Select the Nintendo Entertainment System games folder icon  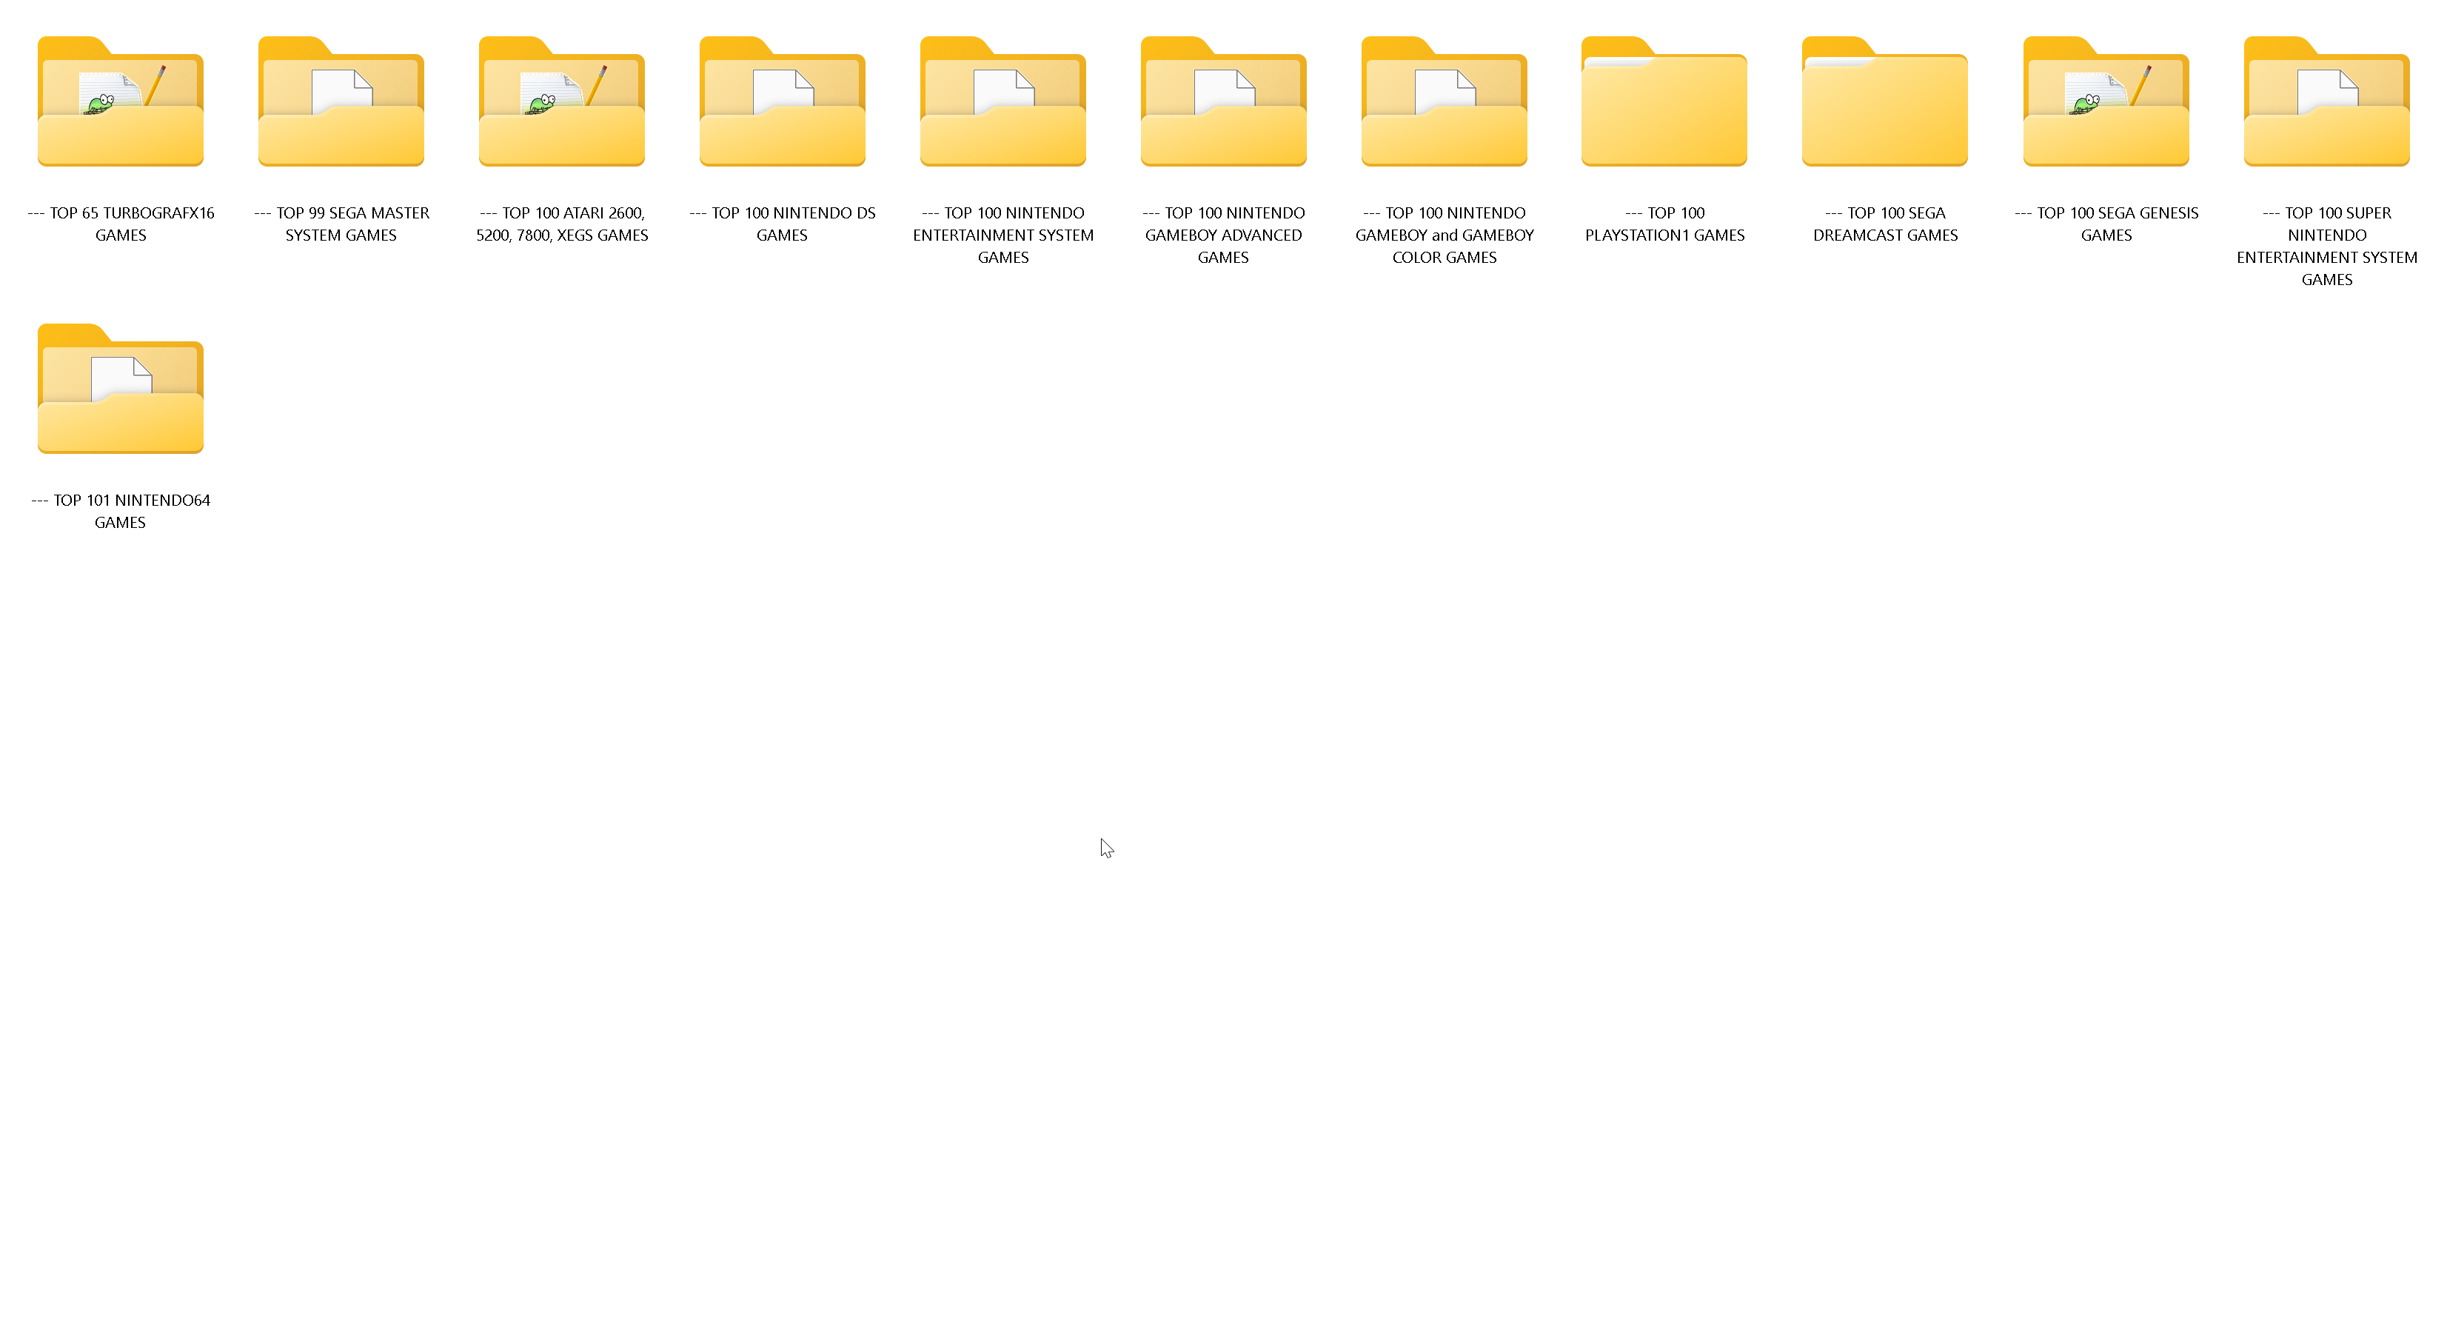coord(1003,103)
